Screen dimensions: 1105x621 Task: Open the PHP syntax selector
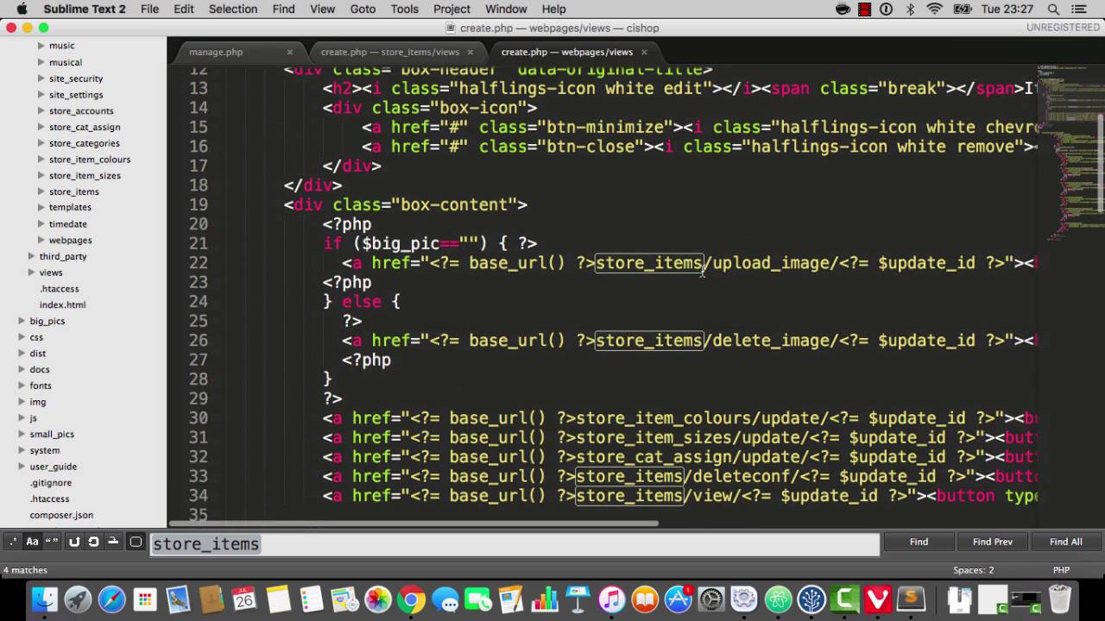coord(1061,570)
